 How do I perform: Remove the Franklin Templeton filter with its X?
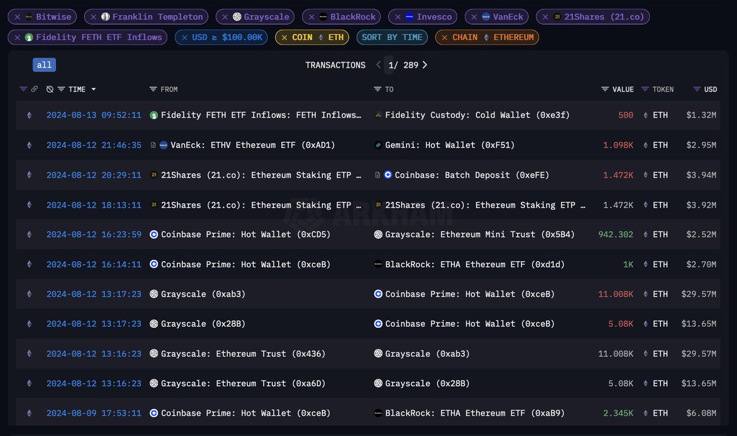93,17
